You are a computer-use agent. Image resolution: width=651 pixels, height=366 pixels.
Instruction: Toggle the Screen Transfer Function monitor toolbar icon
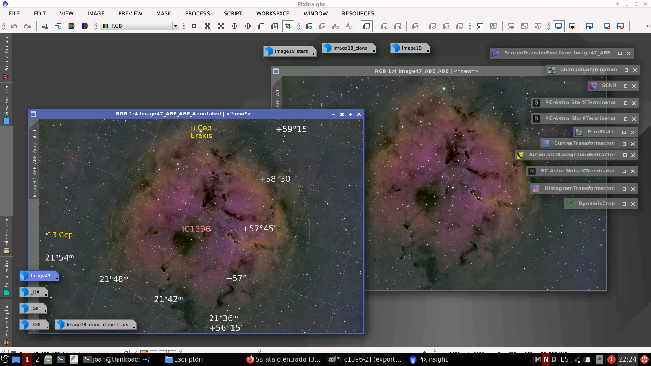click(x=559, y=26)
